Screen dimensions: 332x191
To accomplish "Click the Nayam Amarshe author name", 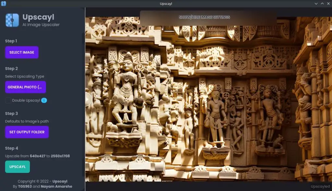I will pyautogui.click(x=56, y=186).
